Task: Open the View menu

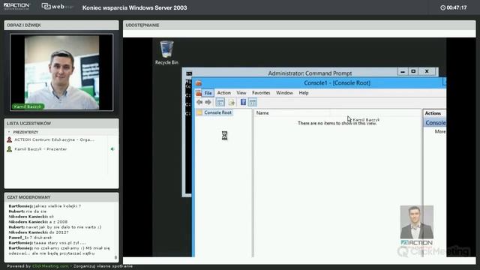Action: (241, 93)
